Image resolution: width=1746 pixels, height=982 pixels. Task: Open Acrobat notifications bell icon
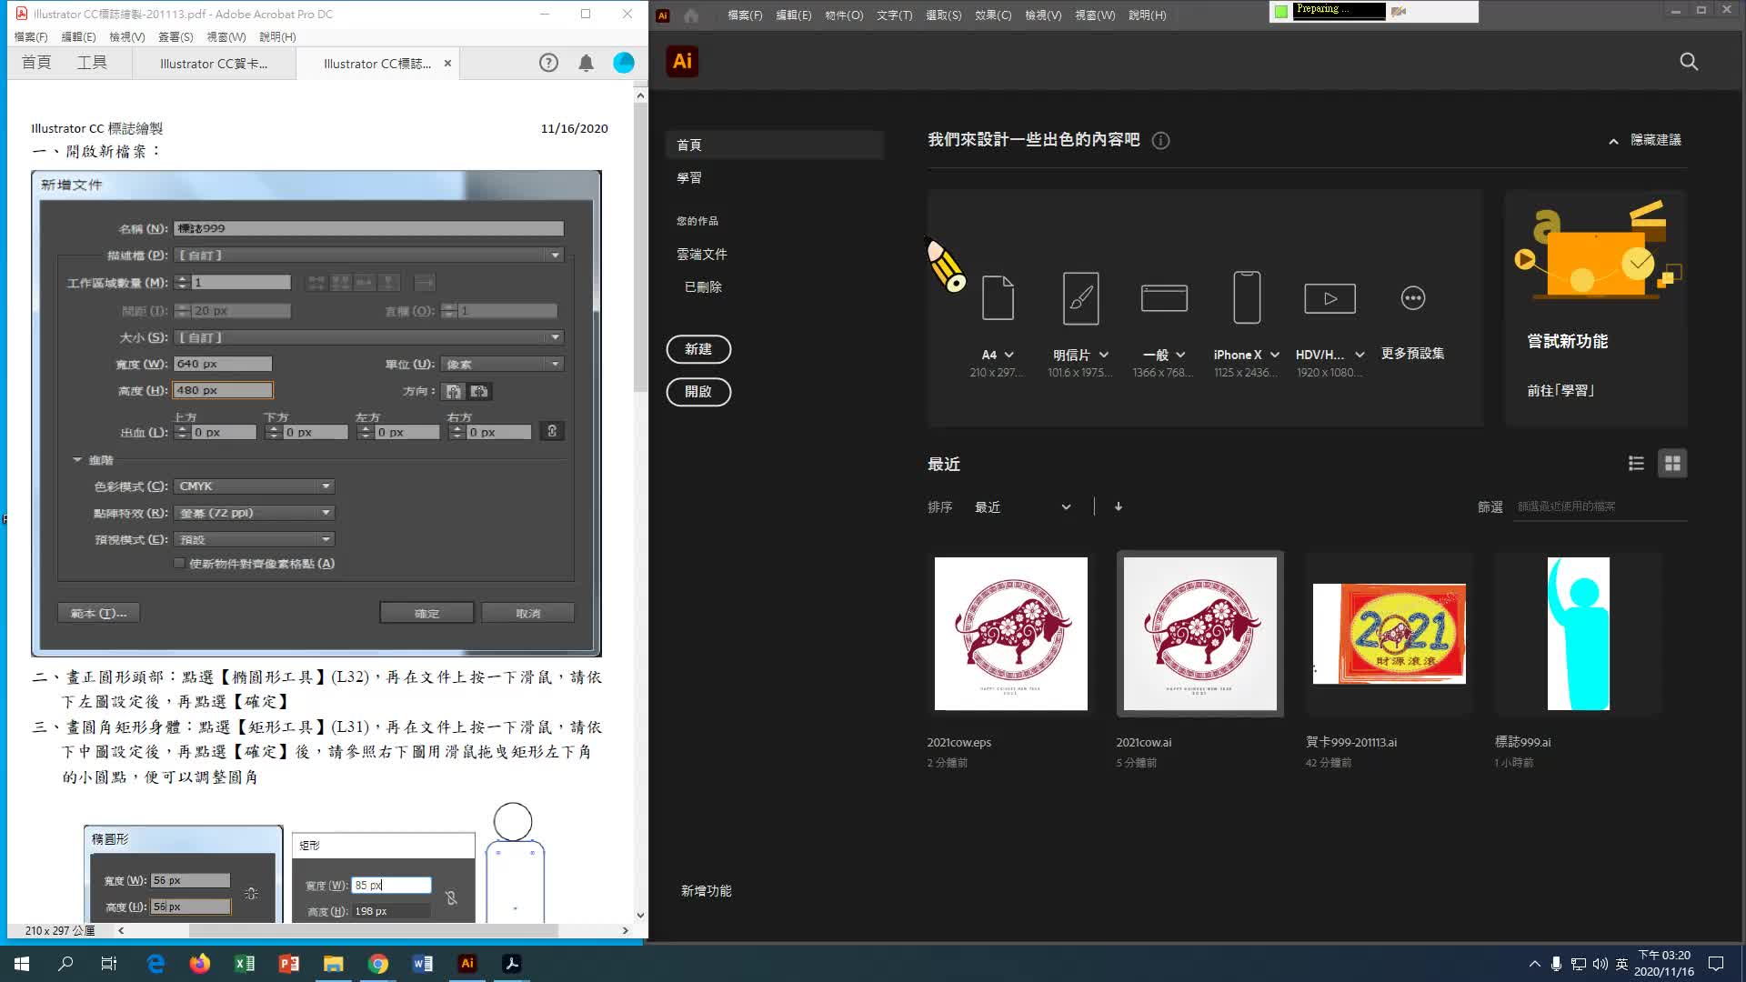(586, 63)
